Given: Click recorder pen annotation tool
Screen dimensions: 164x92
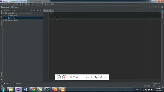Looking at the screenshot, I should (101, 77).
